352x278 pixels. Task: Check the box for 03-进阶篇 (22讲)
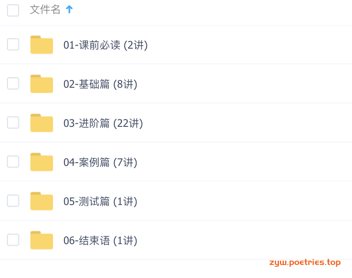13,122
